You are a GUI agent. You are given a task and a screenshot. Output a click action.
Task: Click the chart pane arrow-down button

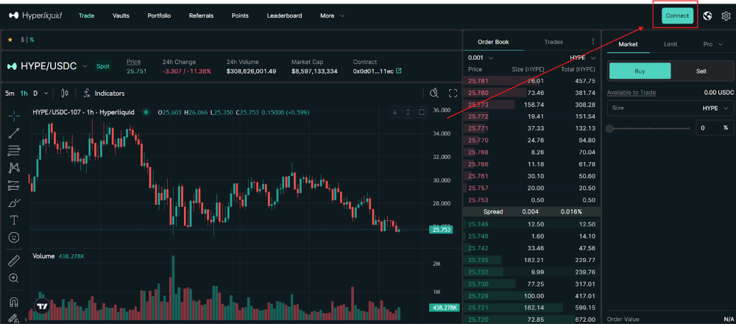395,112
